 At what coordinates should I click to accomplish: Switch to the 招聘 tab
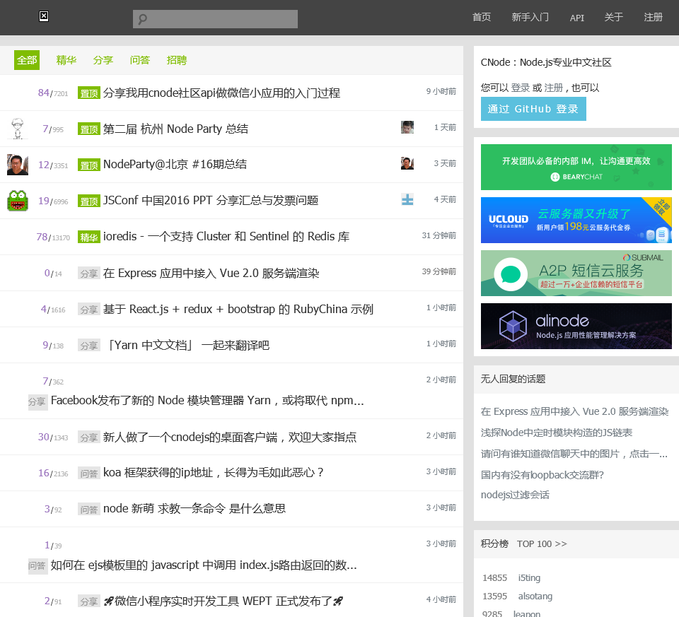click(177, 60)
